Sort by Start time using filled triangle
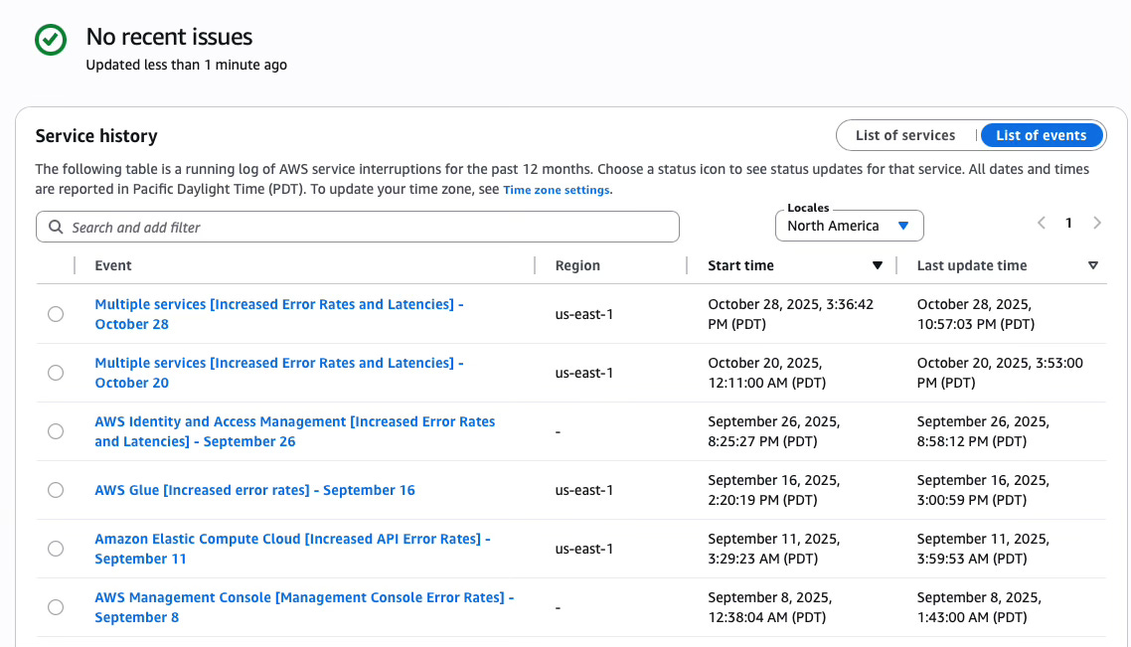The height and width of the screenshot is (647, 1131). pyautogui.click(x=878, y=265)
